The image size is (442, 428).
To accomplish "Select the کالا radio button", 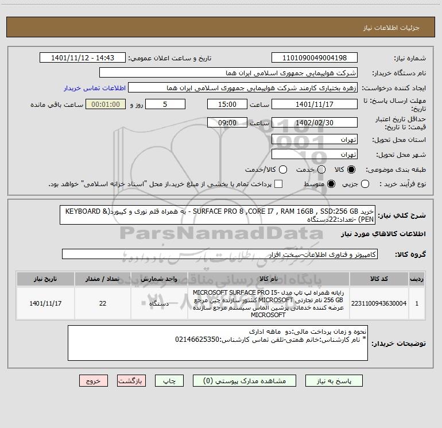I will 351,169.
